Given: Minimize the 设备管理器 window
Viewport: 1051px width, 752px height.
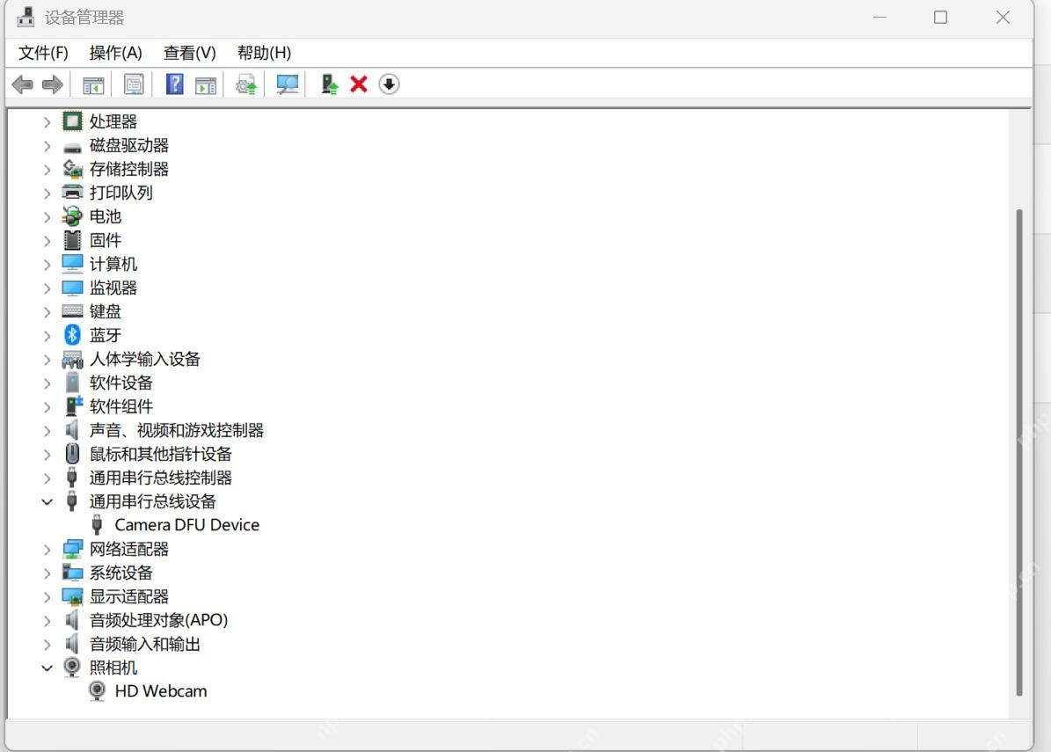Looking at the screenshot, I should (x=880, y=18).
